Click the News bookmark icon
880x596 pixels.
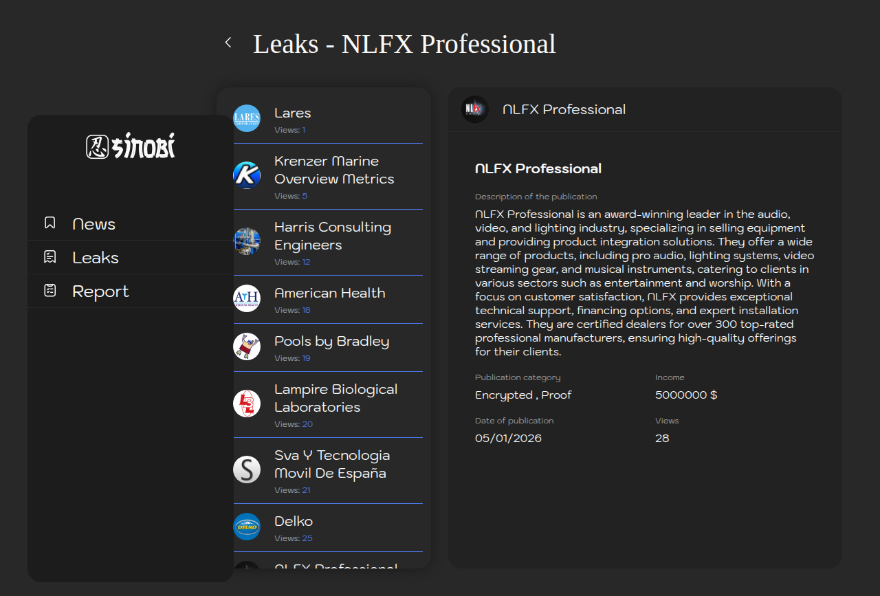50,223
